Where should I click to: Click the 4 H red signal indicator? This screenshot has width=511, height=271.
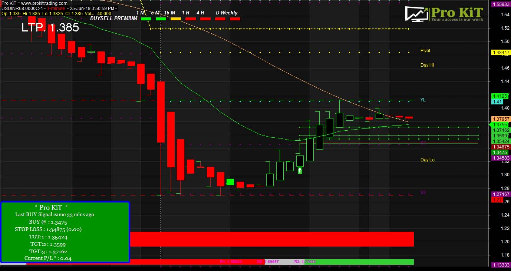(205, 19)
